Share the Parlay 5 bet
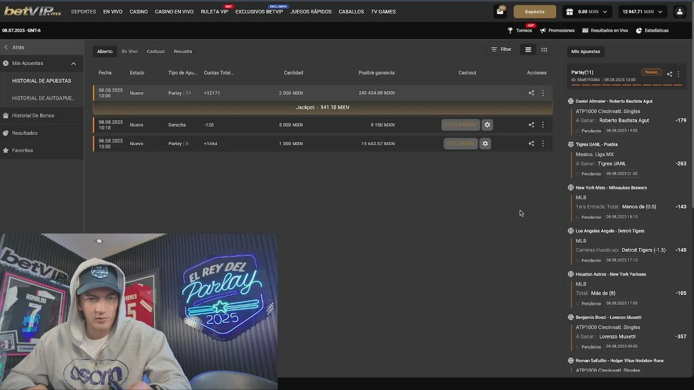 [531, 144]
